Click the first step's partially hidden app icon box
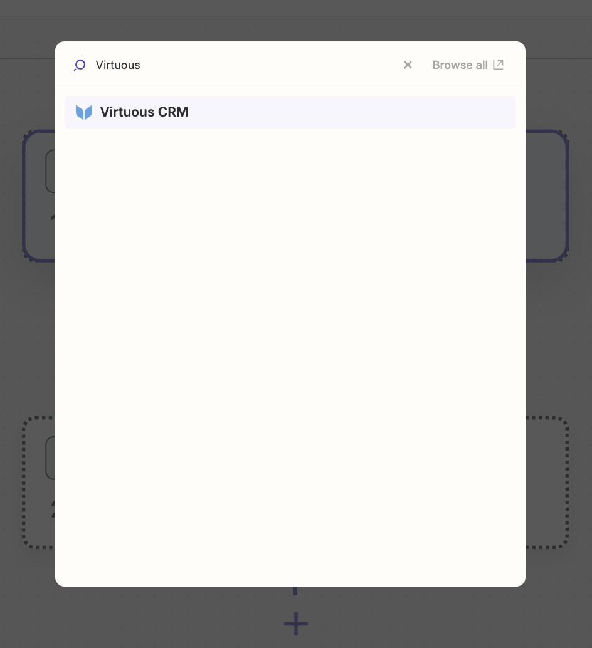 (50, 171)
